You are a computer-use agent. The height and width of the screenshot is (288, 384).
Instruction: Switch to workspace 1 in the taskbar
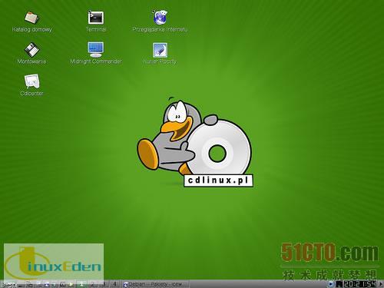81,284
